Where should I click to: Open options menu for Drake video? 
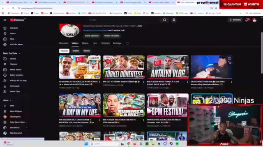[x=231, y=82]
